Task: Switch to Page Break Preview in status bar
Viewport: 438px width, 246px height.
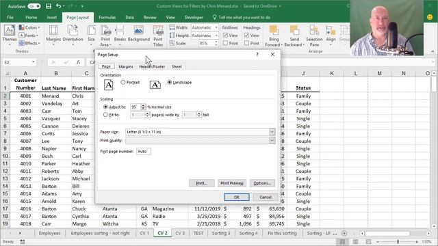Action: click(368, 241)
